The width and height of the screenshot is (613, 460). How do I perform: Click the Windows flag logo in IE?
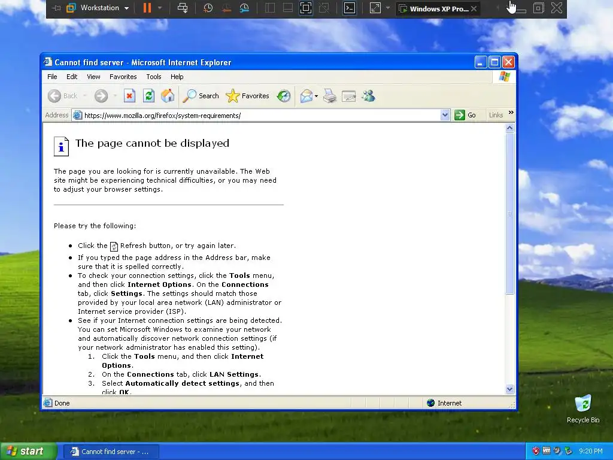tap(504, 76)
